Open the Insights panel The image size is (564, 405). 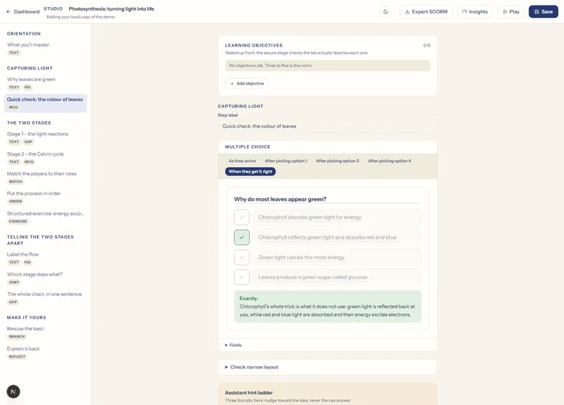tap(474, 11)
